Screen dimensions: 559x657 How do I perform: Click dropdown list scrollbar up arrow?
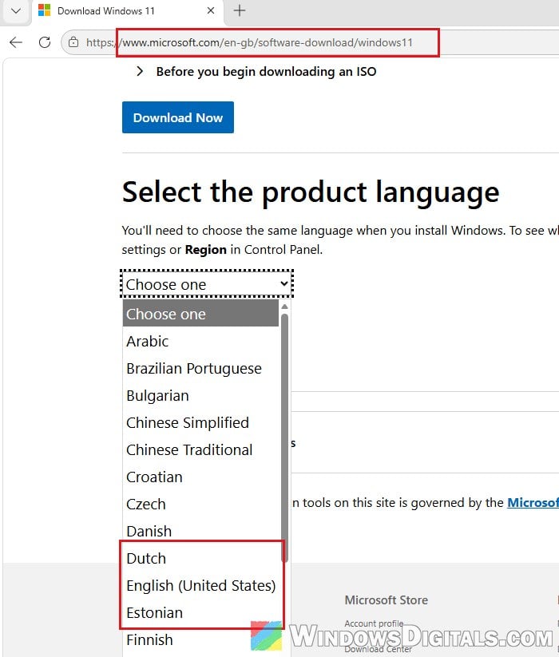[285, 307]
